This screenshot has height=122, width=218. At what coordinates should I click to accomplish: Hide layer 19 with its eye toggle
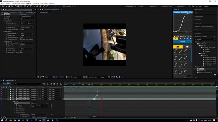coord(1,96)
